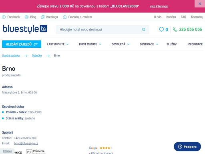205x154 pixels.
Task: Open the FAQ page
Action: click(x=183, y=17)
